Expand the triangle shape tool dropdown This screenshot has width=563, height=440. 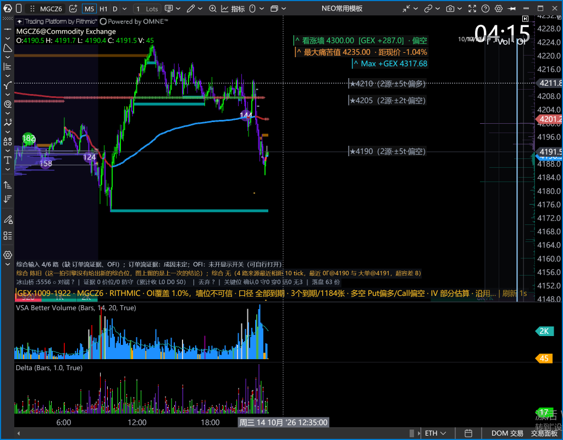[8, 57]
